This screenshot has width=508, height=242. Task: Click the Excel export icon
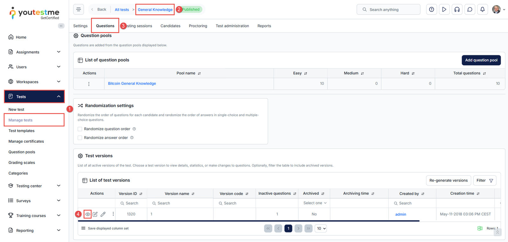480,228
